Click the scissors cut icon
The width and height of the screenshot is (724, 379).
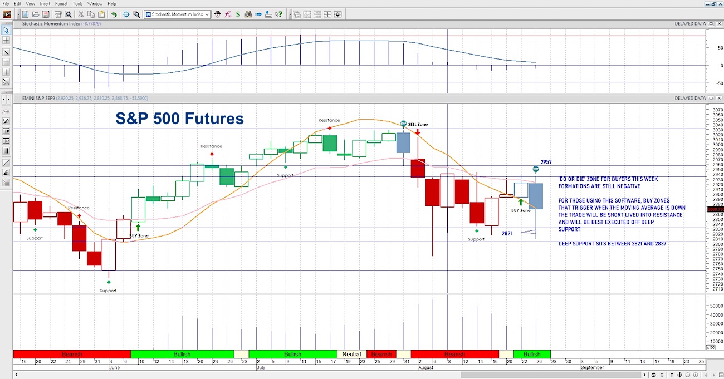click(x=81, y=14)
